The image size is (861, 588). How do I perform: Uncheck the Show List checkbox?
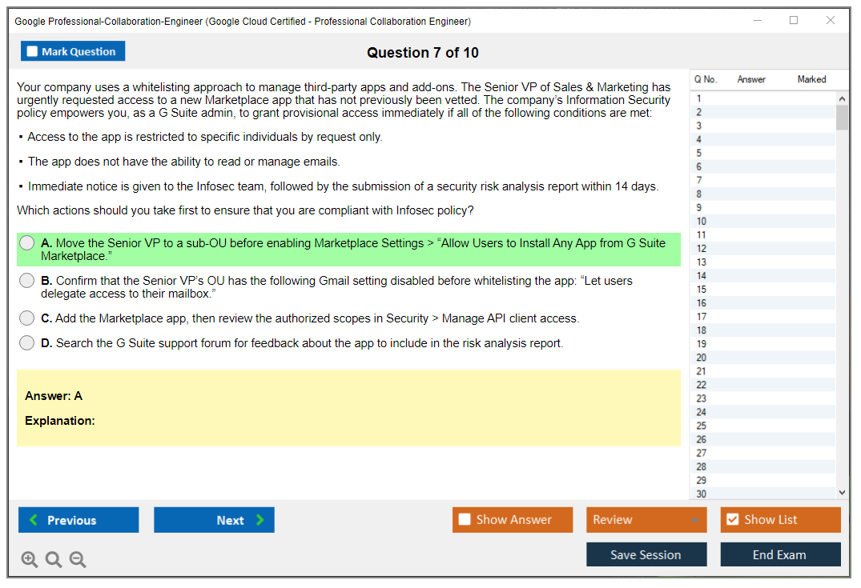[732, 519]
